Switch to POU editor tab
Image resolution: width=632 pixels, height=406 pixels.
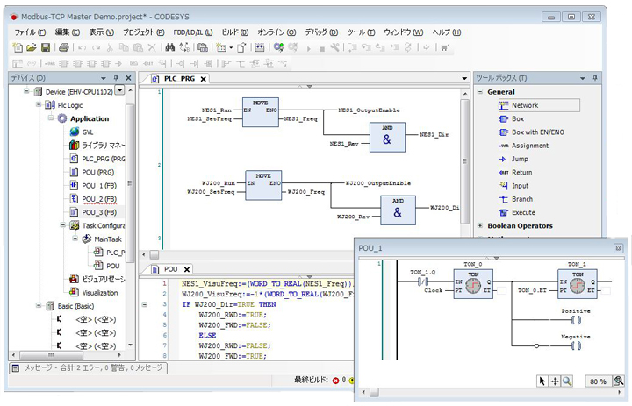[171, 269]
